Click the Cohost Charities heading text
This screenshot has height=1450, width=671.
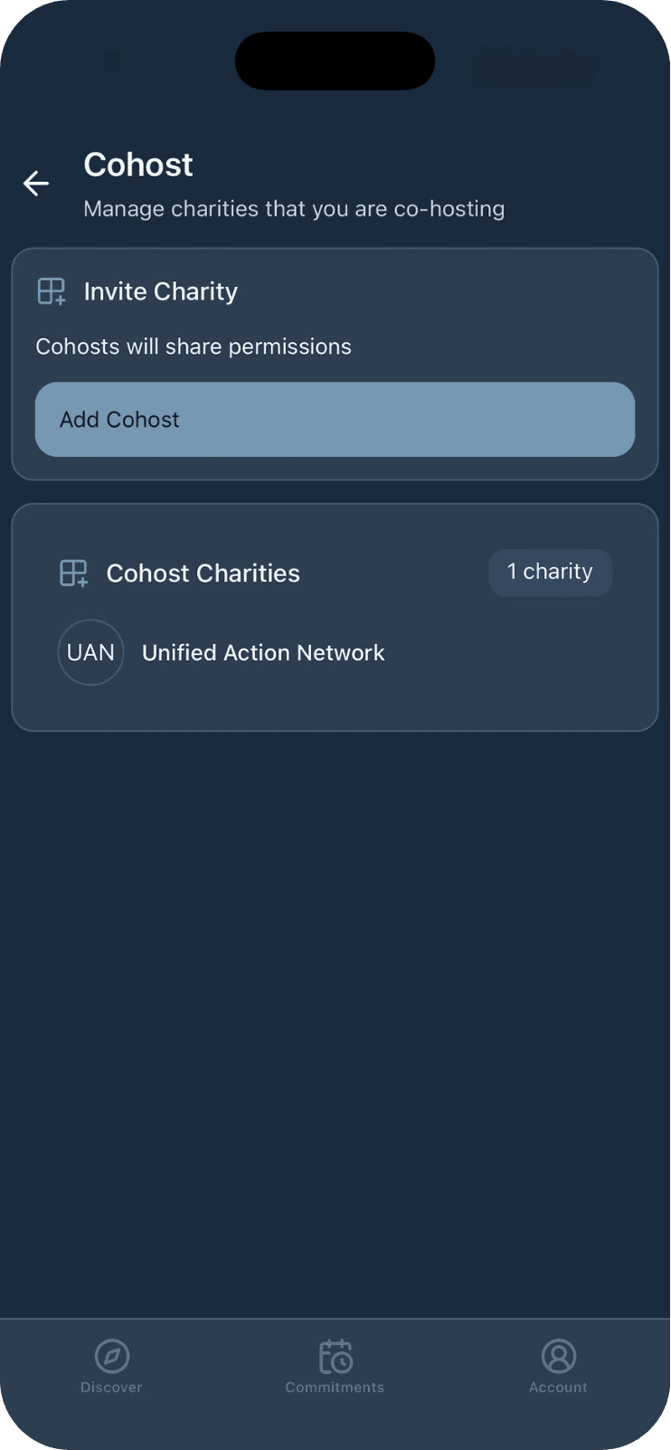[x=203, y=573]
